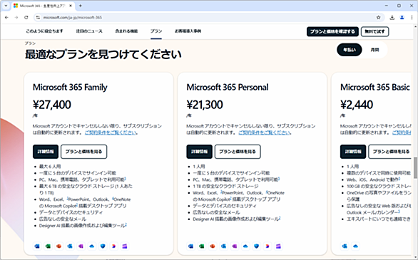Image resolution: width=418 pixels, height=260 pixels.
Task: Click the OneNote icon in Microsoft 365 Family card
Action: pos(81,246)
